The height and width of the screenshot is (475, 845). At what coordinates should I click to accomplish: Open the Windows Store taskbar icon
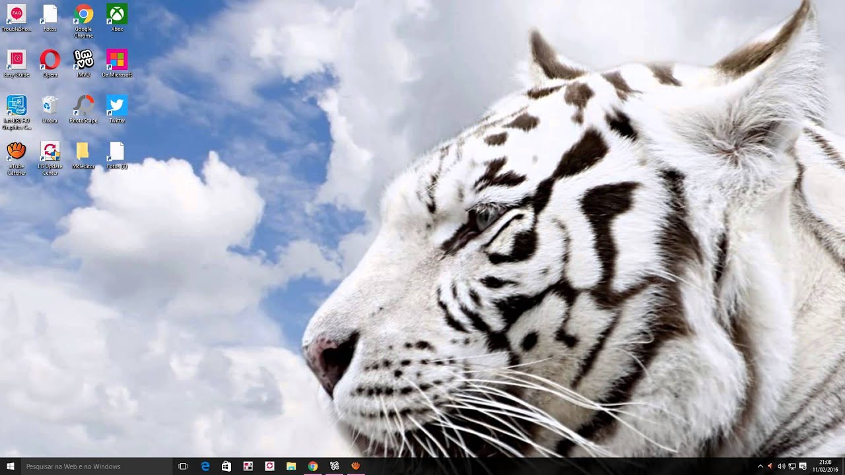[226, 466]
